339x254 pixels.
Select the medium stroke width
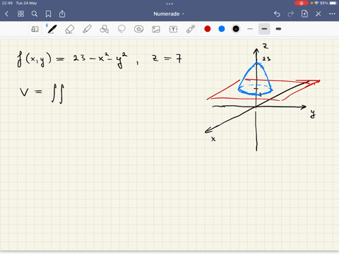(x=264, y=29)
